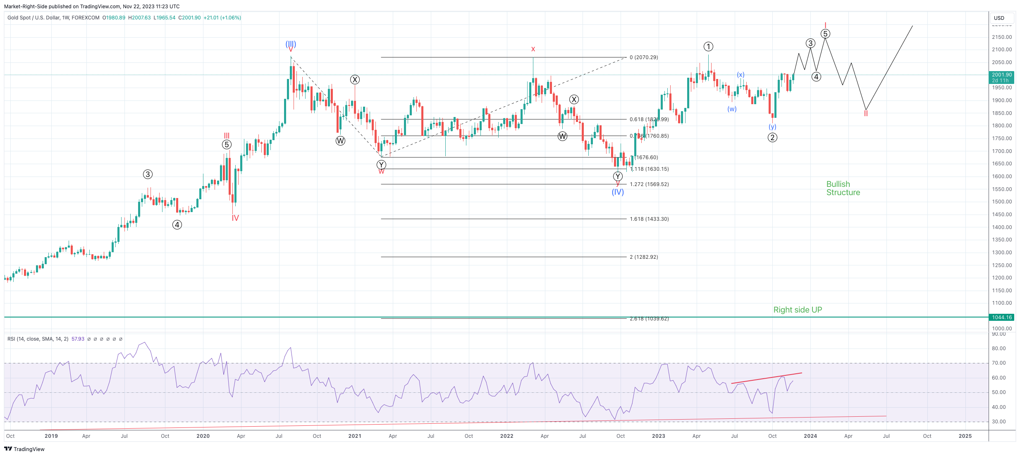Click Fibonacci level label 0.618 (1826.99)
The height and width of the screenshot is (456, 1020).
[x=649, y=119]
